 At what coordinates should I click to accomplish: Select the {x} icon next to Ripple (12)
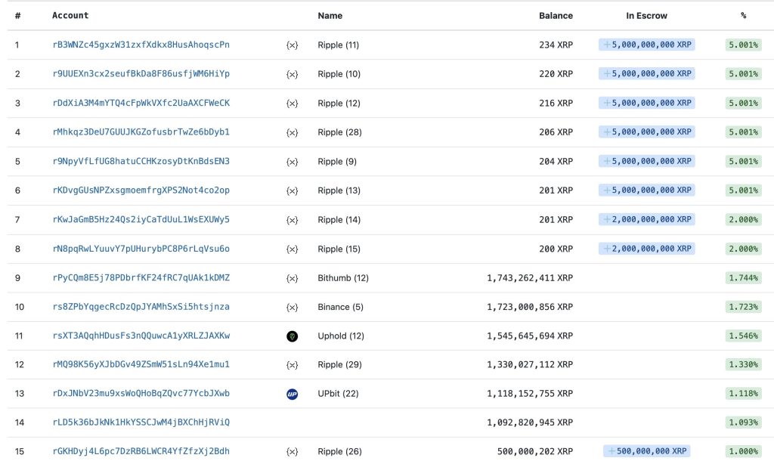tap(293, 103)
